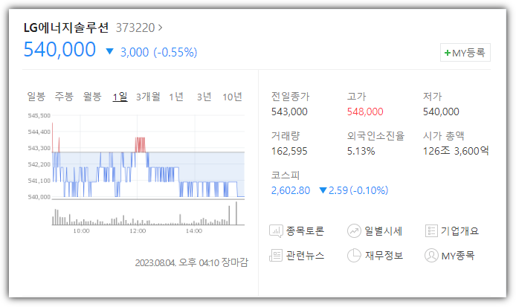Click the 일별시세 trend arrow icon

coord(354,231)
